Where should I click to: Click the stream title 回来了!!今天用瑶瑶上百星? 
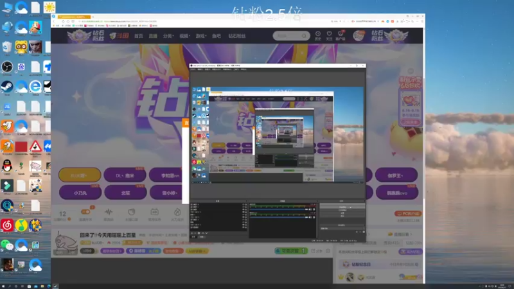[108, 235]
